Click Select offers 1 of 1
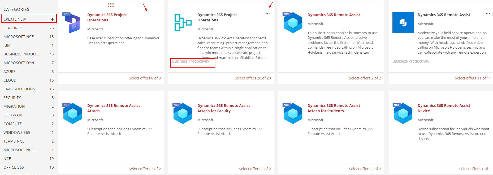Viewport: 493px width, 175px height. [x=475, y=169]
